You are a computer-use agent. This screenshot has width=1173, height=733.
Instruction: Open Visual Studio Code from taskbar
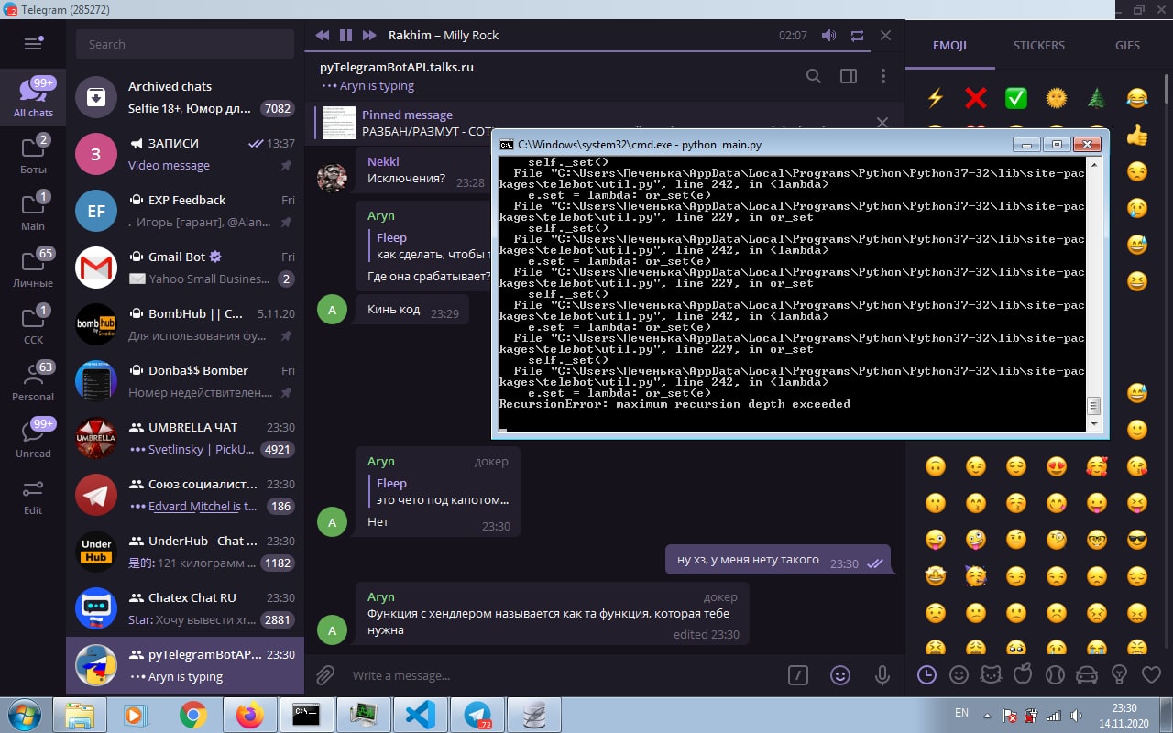(420, 714)
